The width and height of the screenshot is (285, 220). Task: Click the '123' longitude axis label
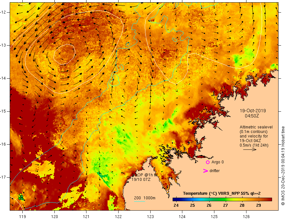coord(150,216)
